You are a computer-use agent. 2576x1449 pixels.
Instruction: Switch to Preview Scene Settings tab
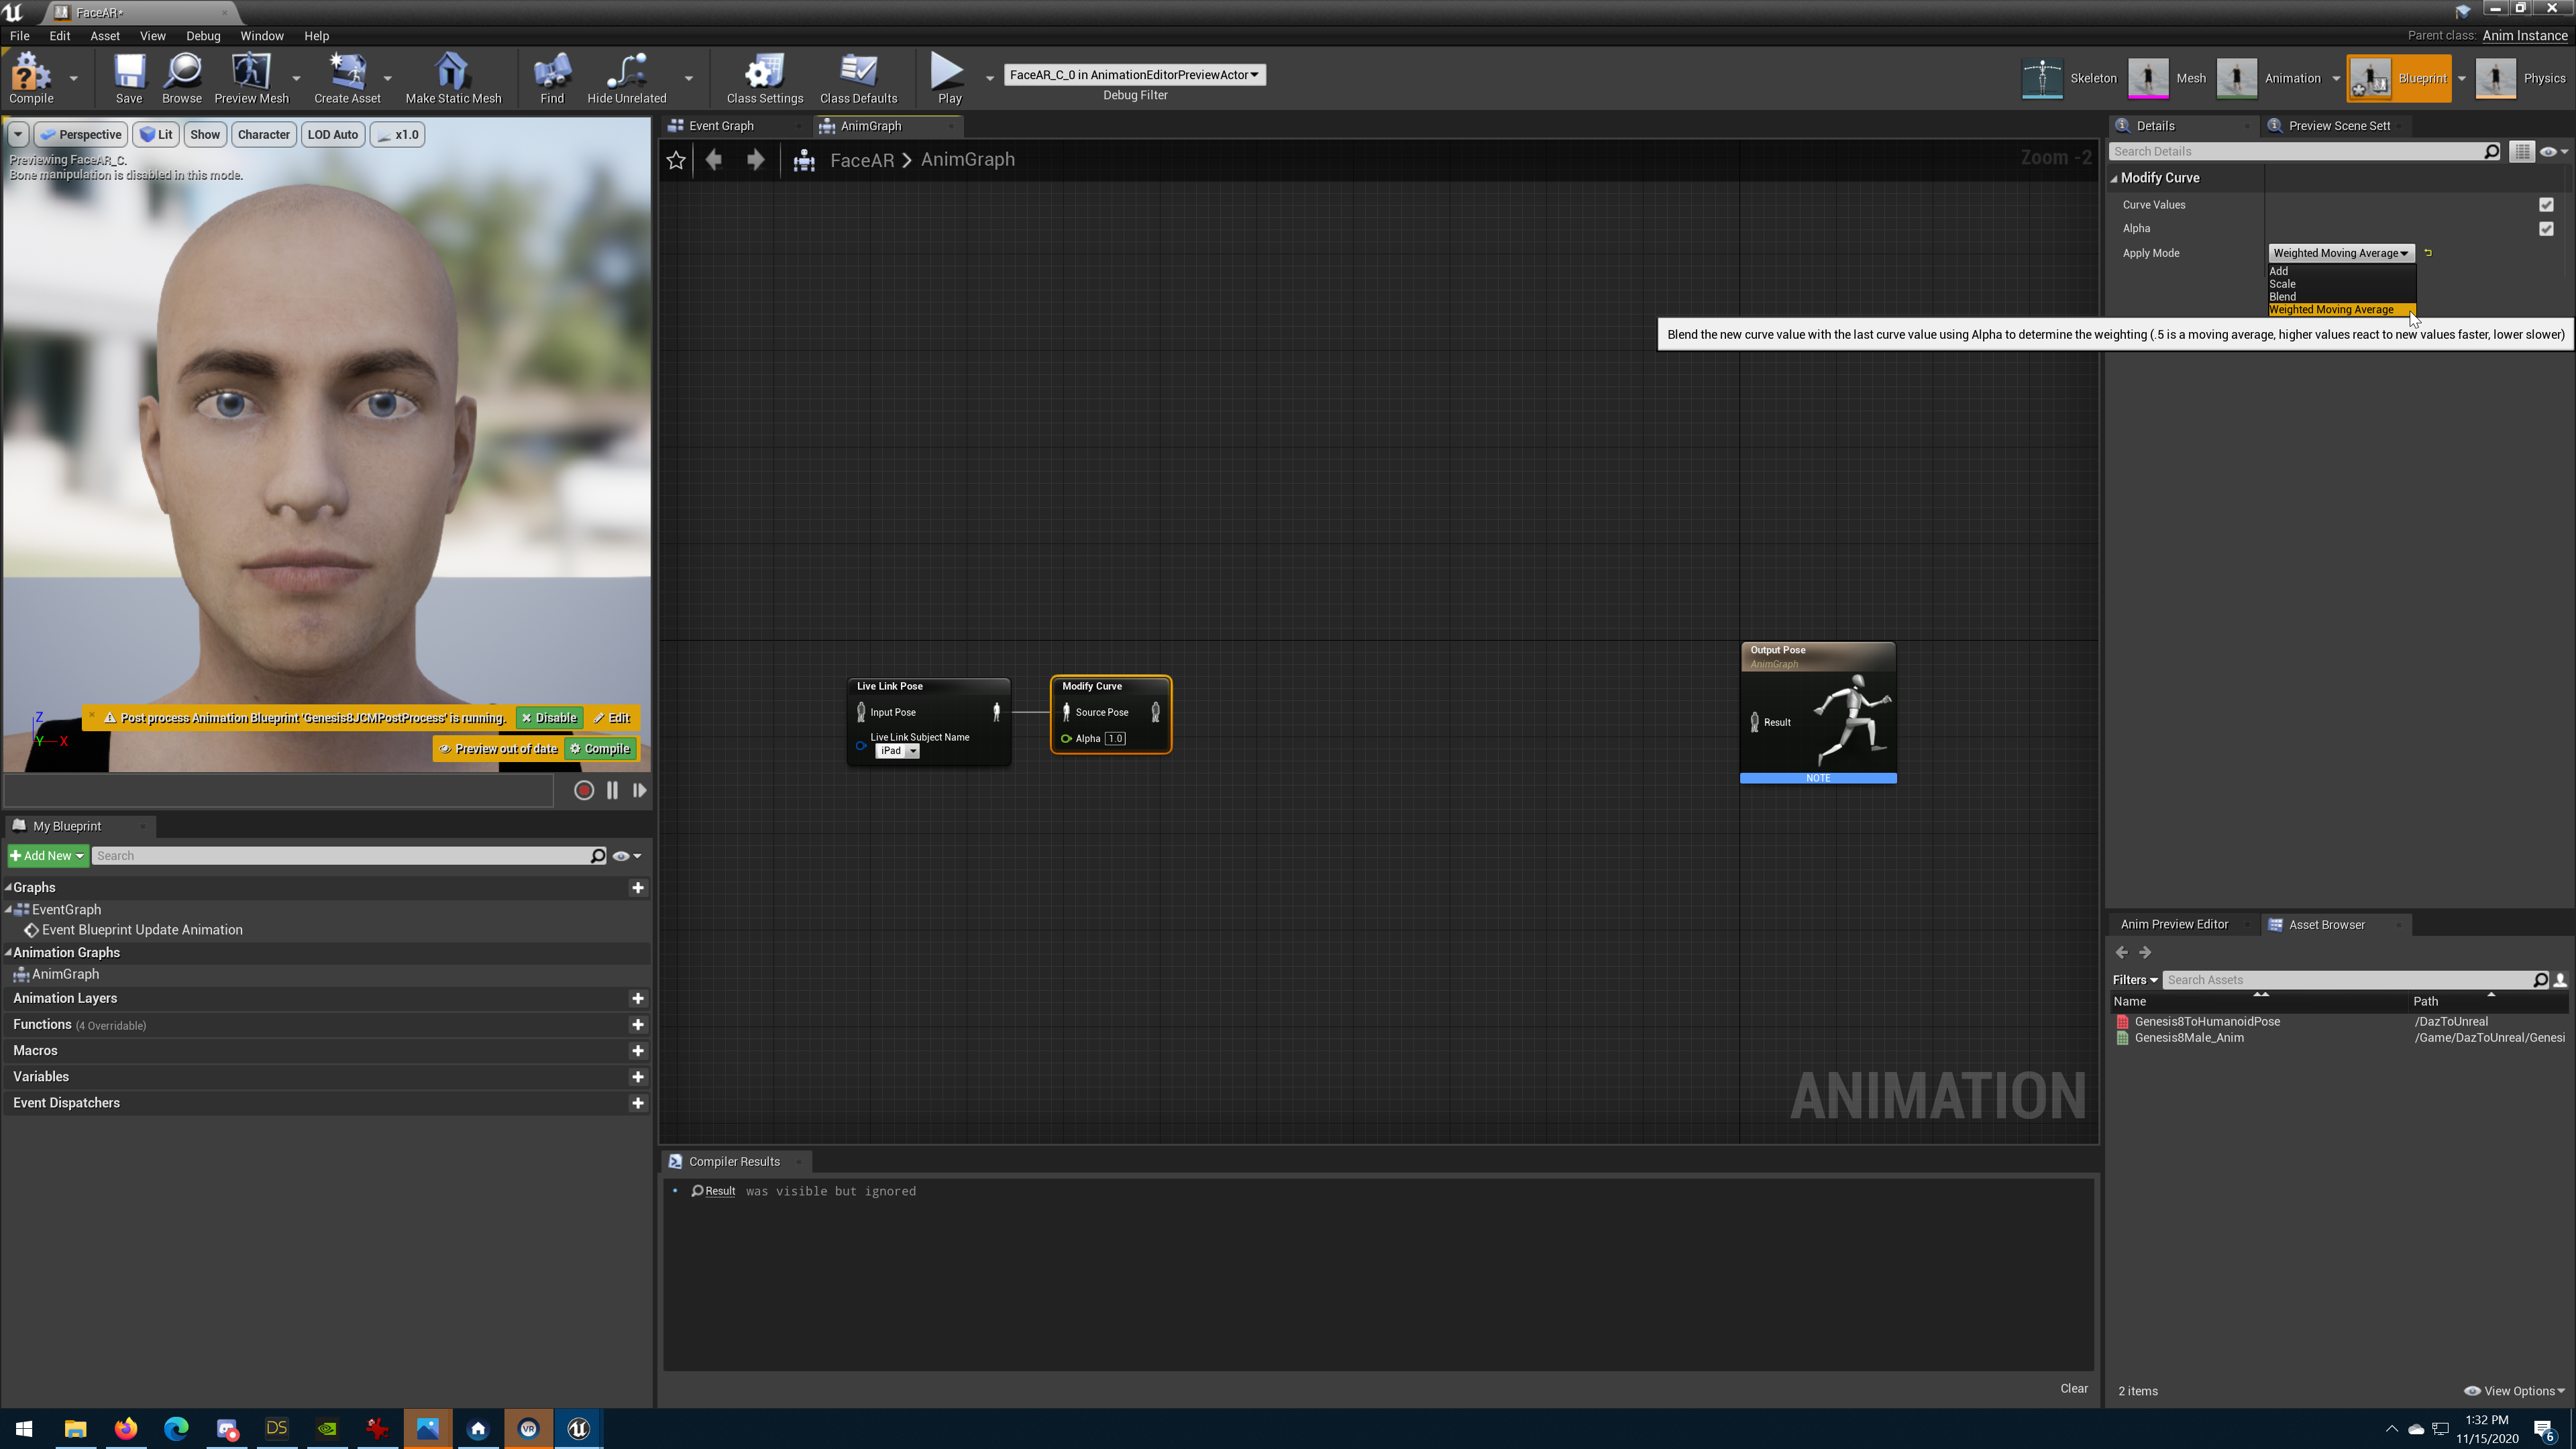coord(2338,126)
